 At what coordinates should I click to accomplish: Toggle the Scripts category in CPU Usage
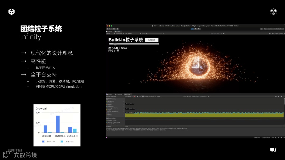[x=109, y=103]
